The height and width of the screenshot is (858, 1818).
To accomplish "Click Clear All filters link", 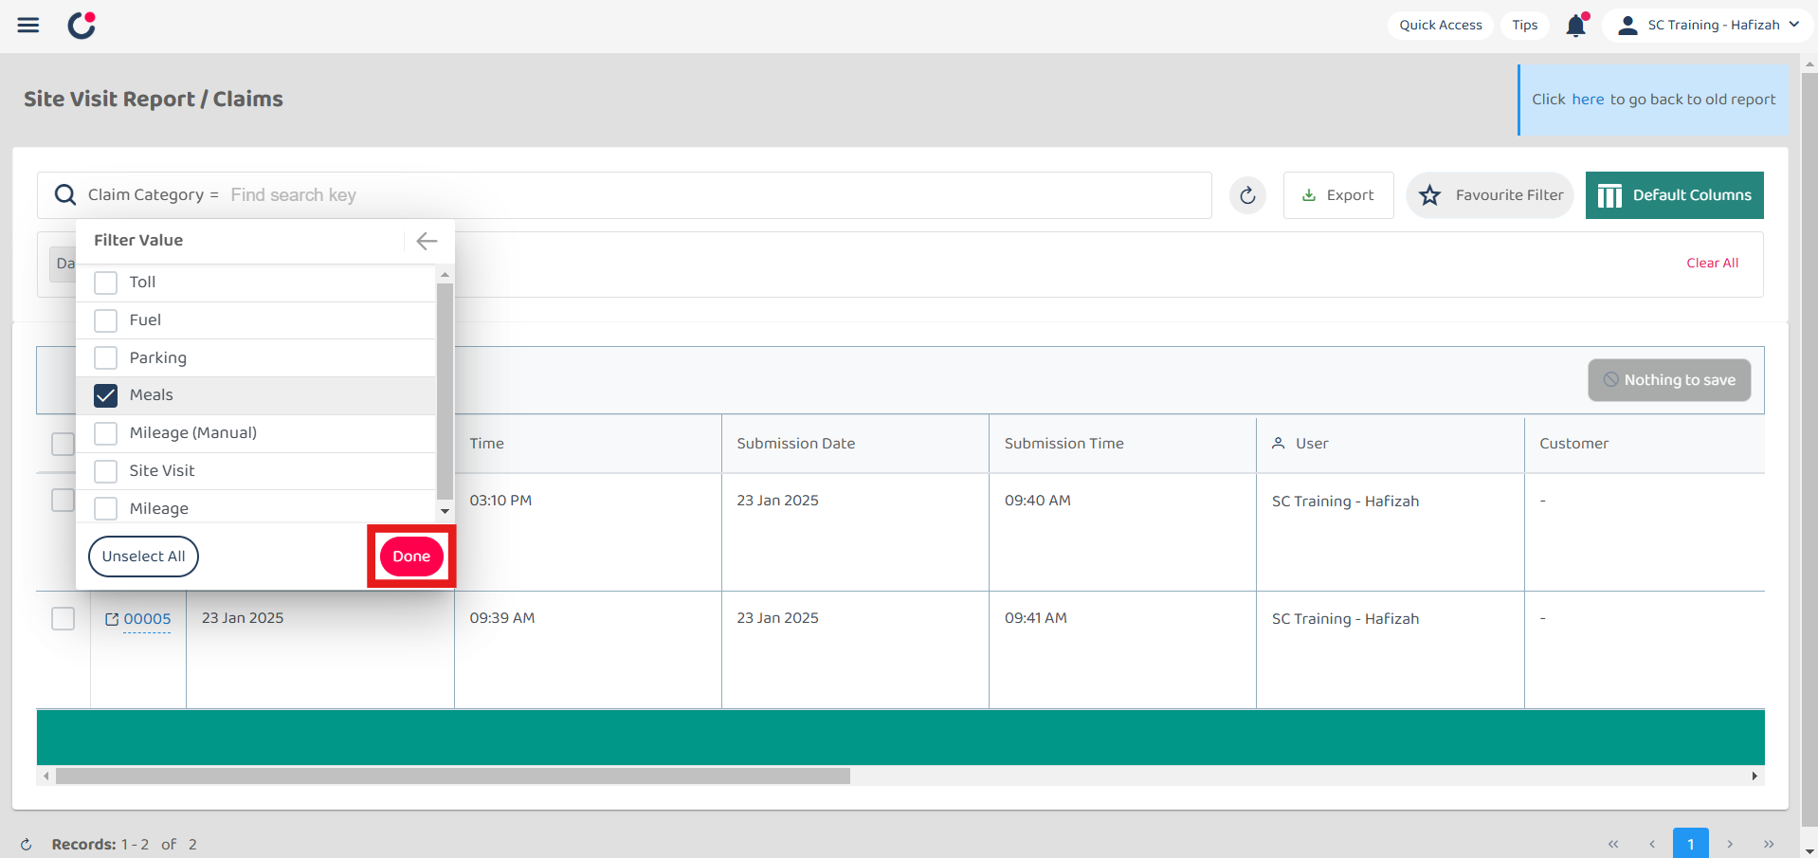I will click(1712, 263).
